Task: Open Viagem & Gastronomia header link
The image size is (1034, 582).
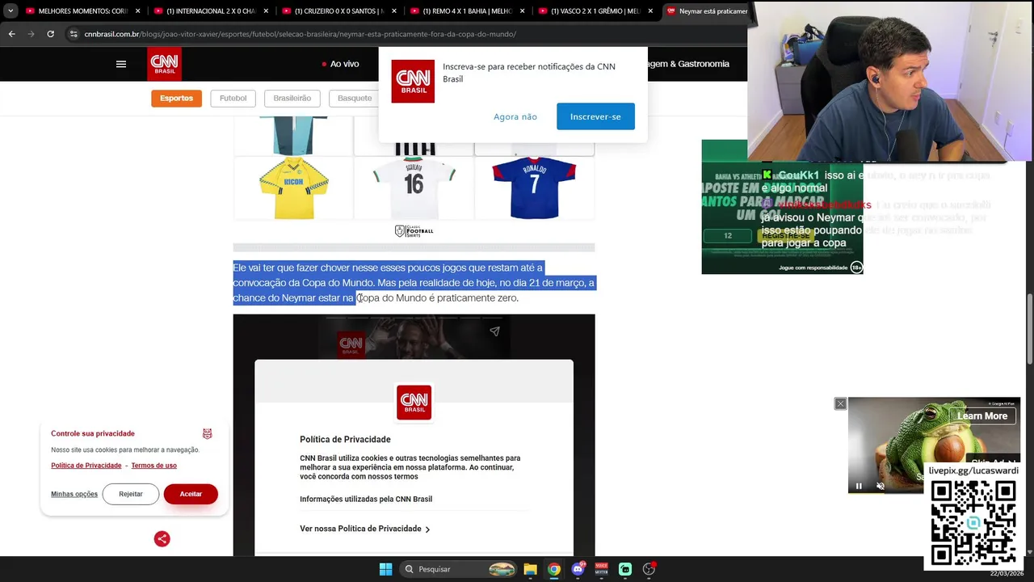Action: 688,64
